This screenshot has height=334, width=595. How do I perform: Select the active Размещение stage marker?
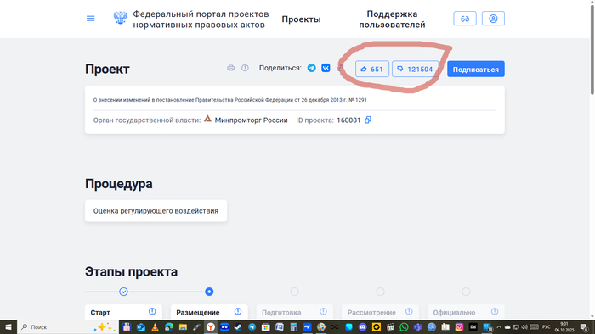tap(209, 292)
